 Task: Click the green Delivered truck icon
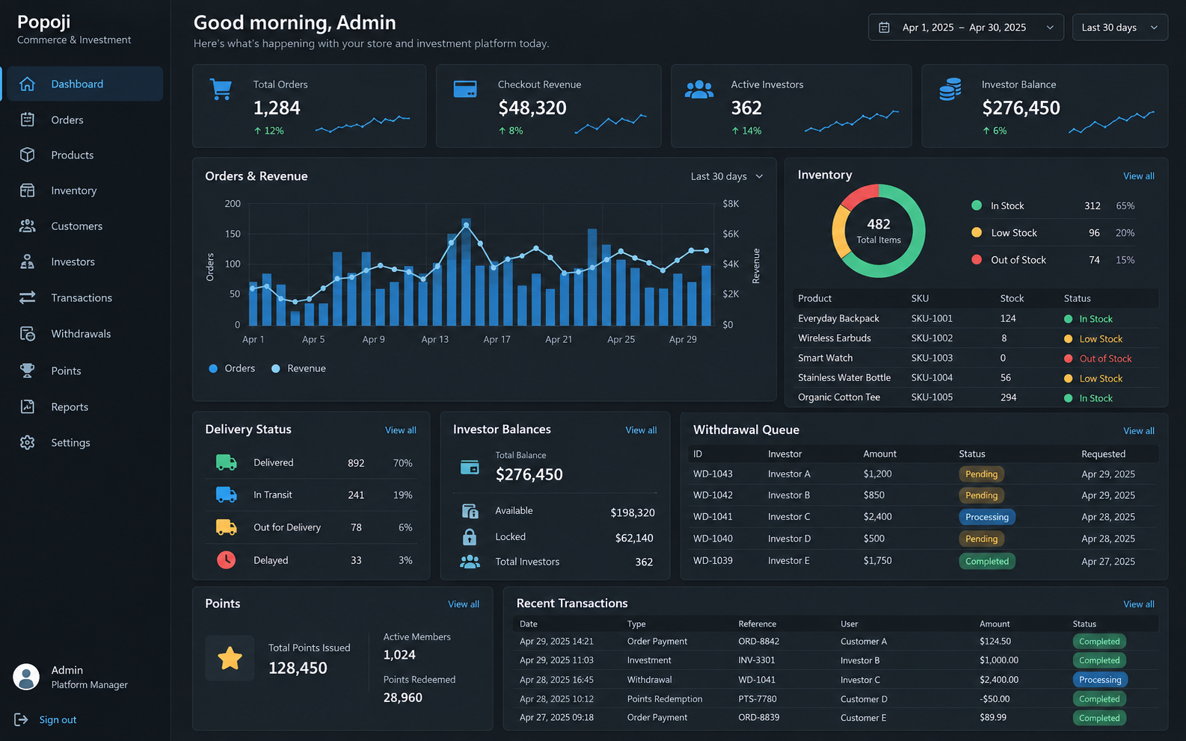coord(226,462)
